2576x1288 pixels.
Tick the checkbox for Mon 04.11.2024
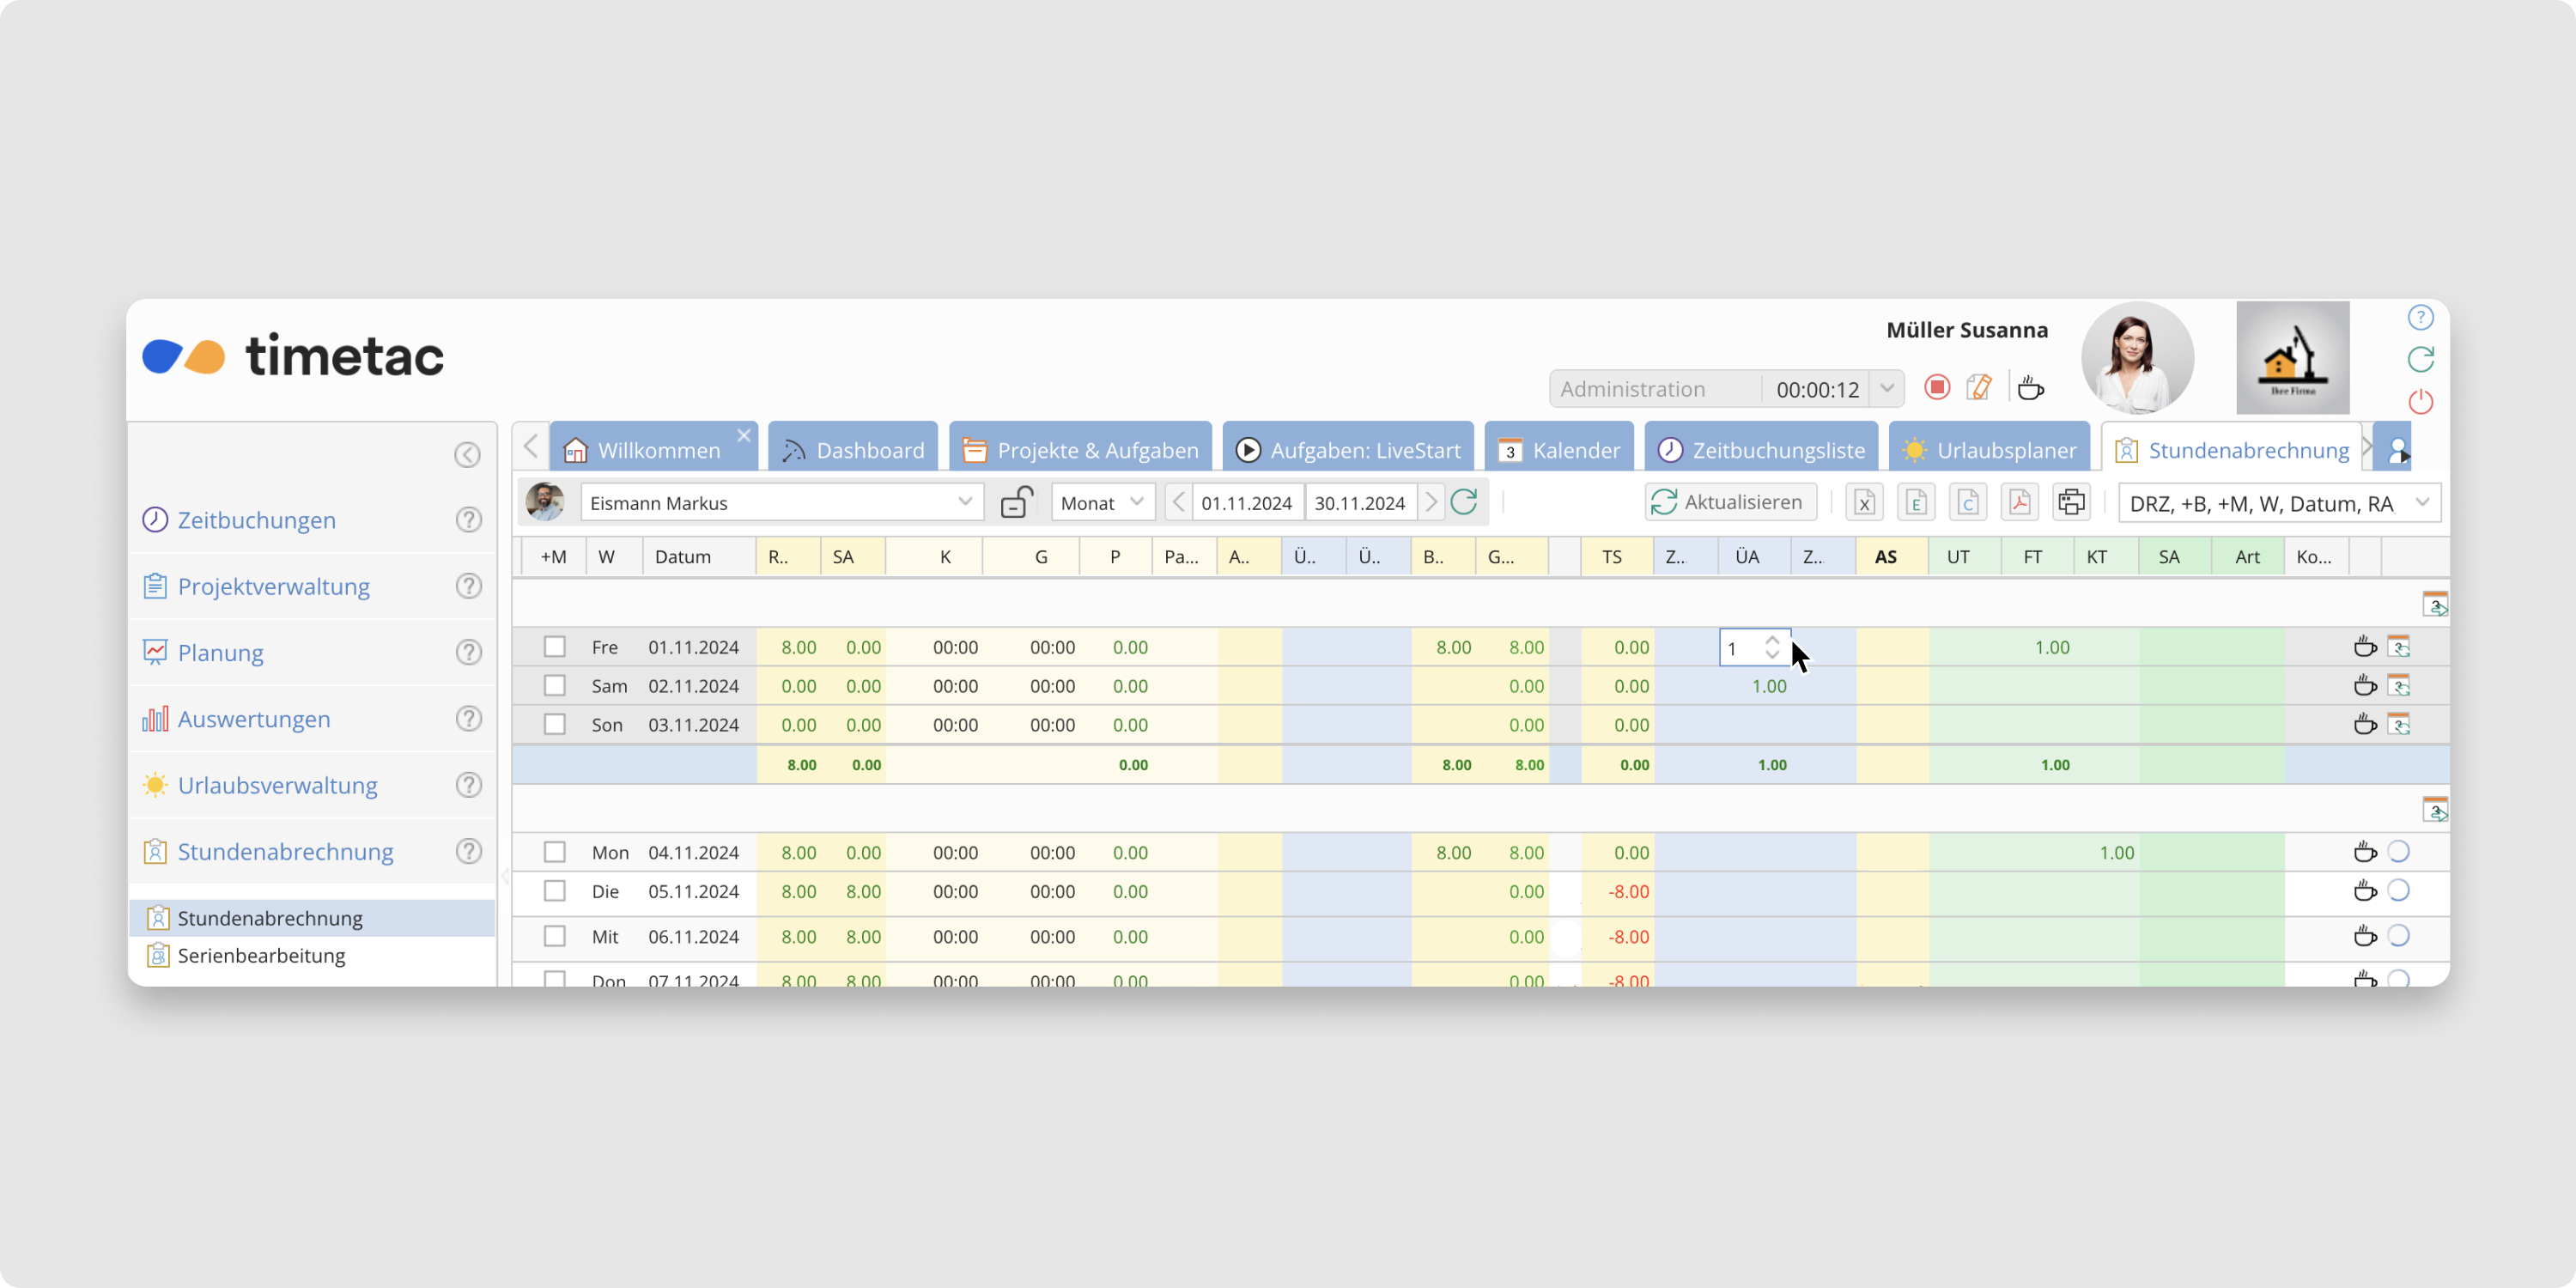click(554, 852)
